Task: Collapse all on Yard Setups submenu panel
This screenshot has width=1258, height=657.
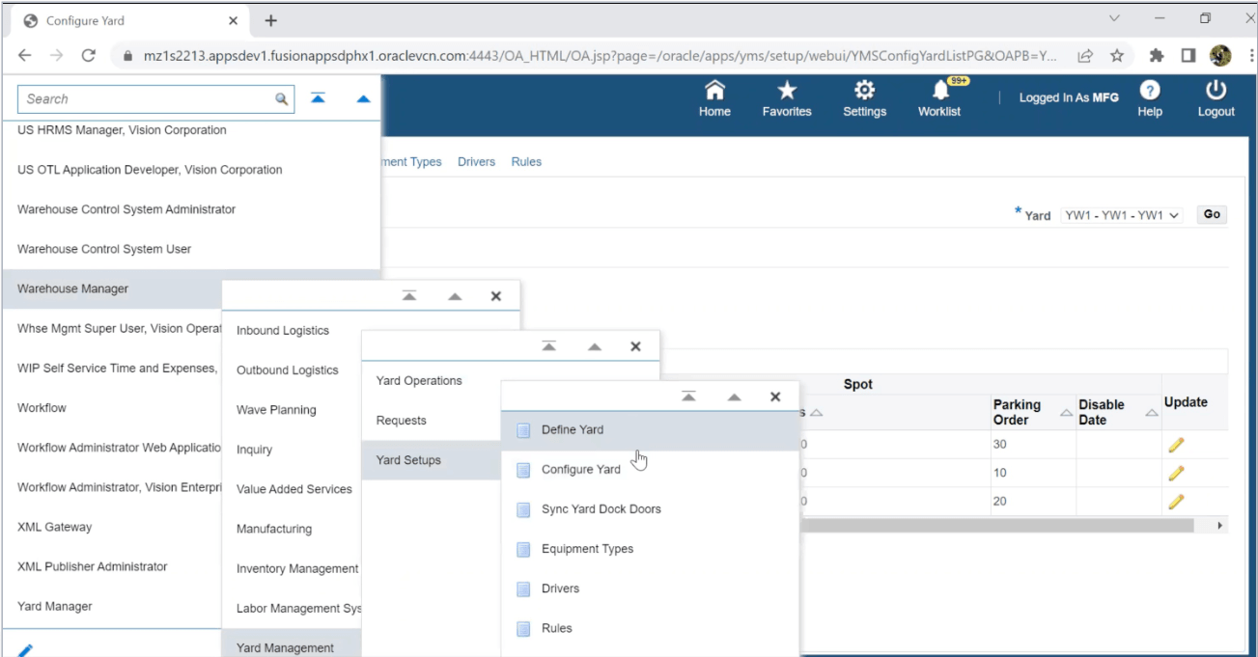Action: click(x=688, y=397)
